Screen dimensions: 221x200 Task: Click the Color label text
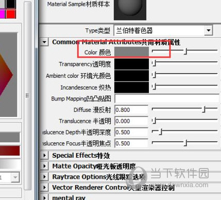(97, 53)
